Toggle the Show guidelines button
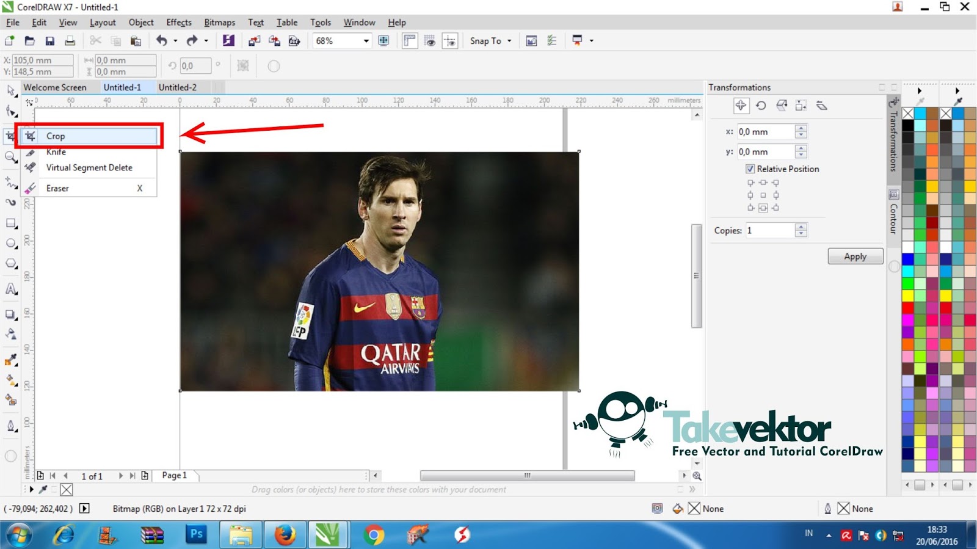Viewport: 977px width, 549px height. click(450, 41)
